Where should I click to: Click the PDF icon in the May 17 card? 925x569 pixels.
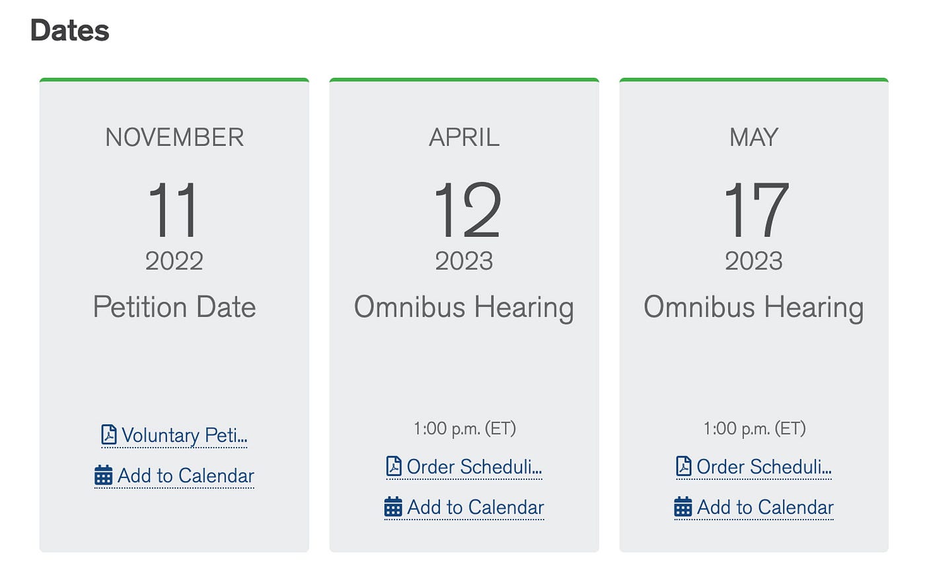point(684,467)
